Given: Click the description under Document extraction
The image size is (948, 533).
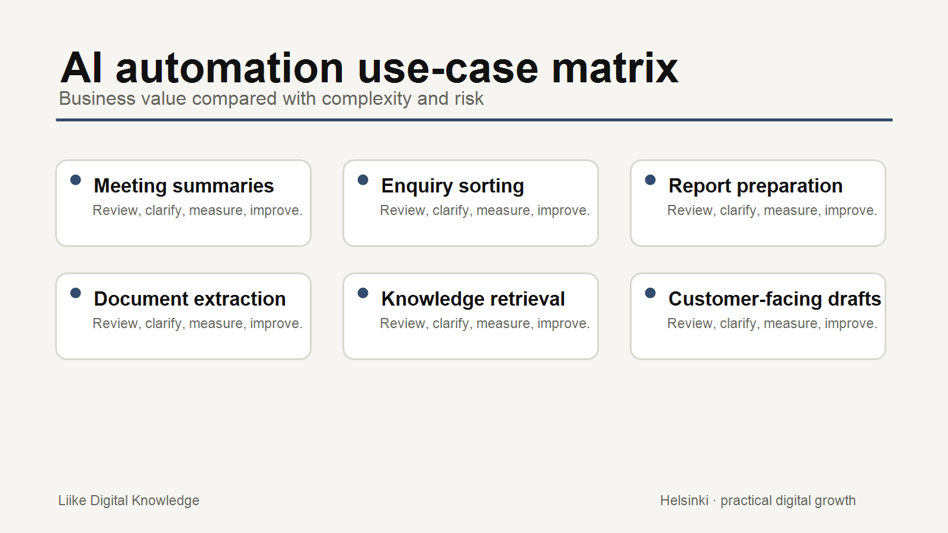Looking at the screenshot, I should click(197, 323).
